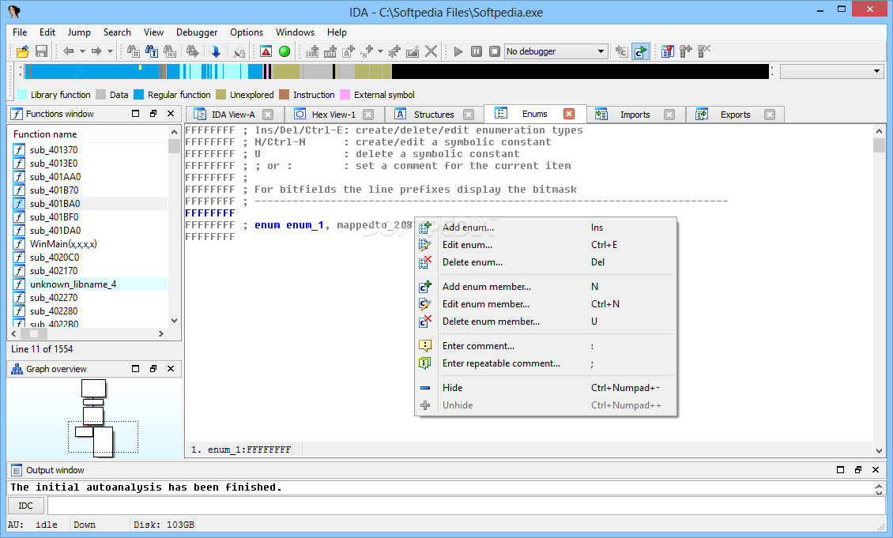Click the large X undefine toolbar icon

click(431, 51)
